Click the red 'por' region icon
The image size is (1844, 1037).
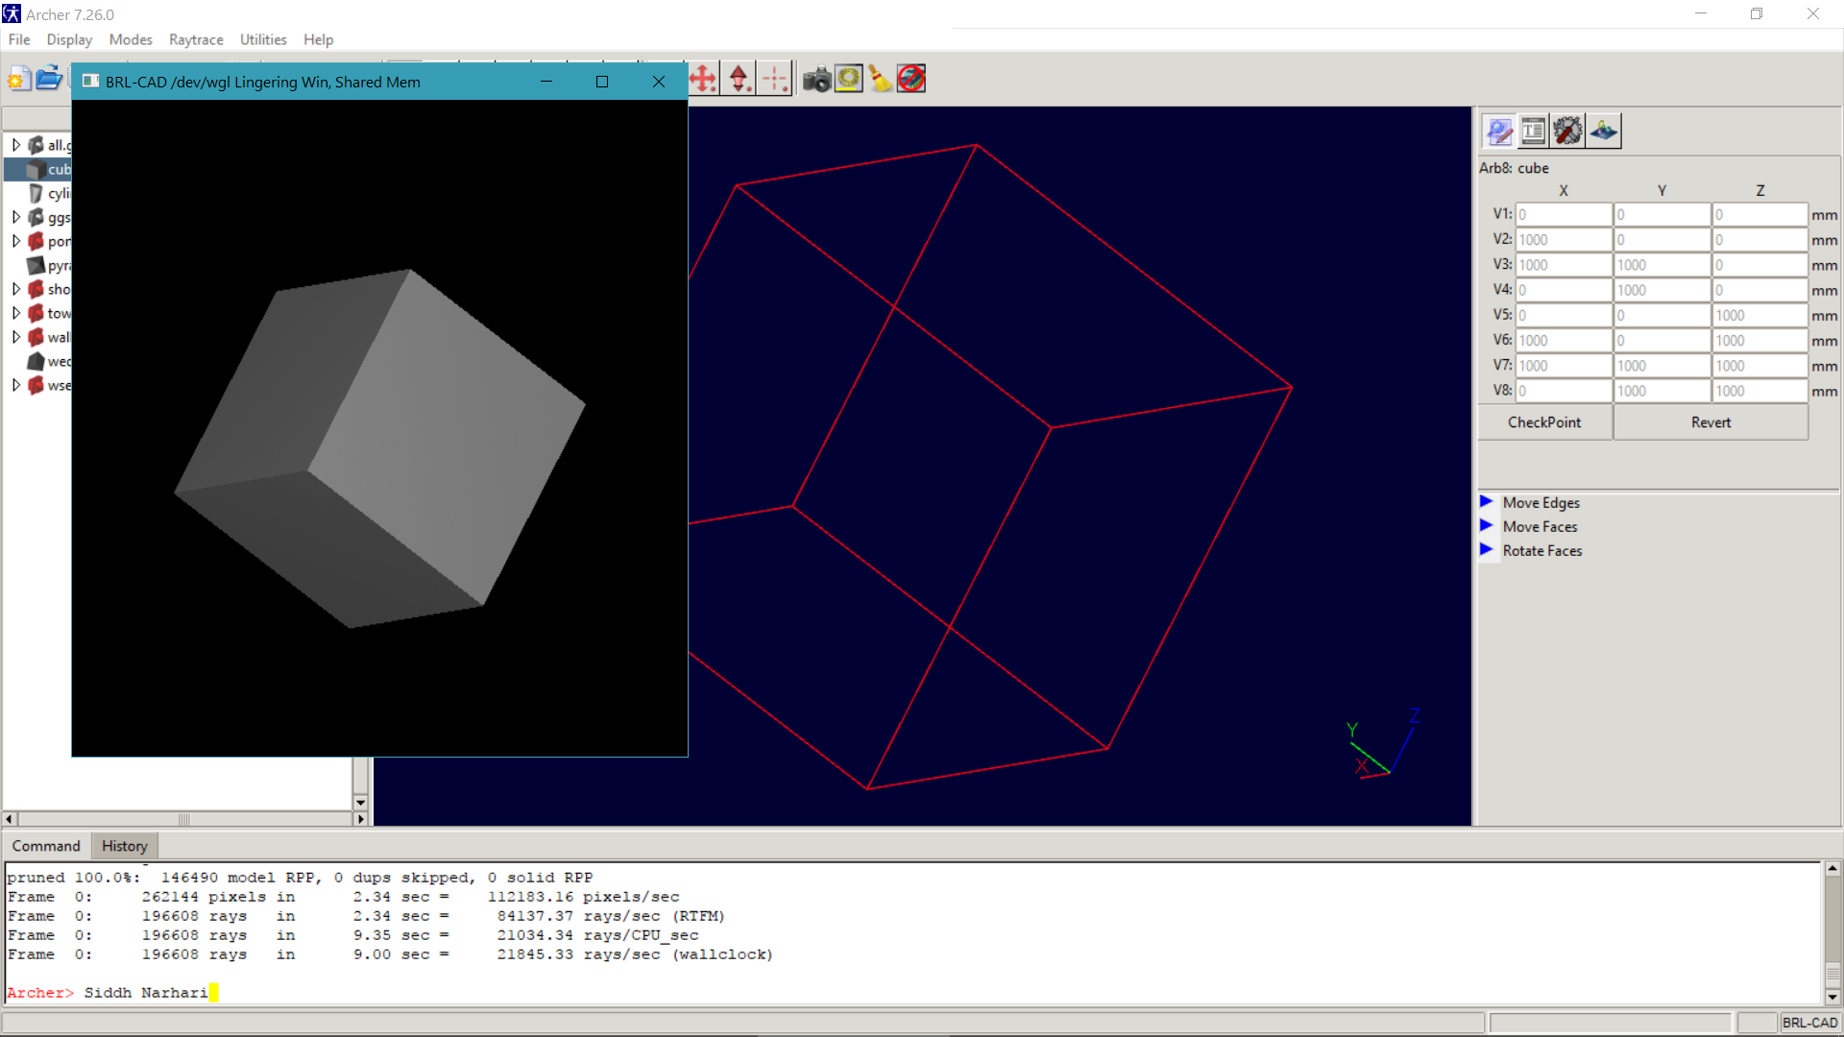point(36,241)
